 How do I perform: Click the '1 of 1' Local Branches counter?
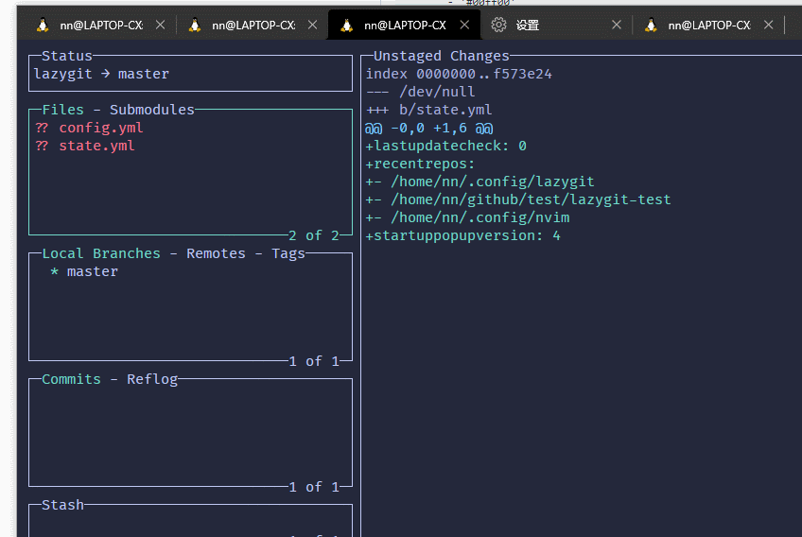314,361
